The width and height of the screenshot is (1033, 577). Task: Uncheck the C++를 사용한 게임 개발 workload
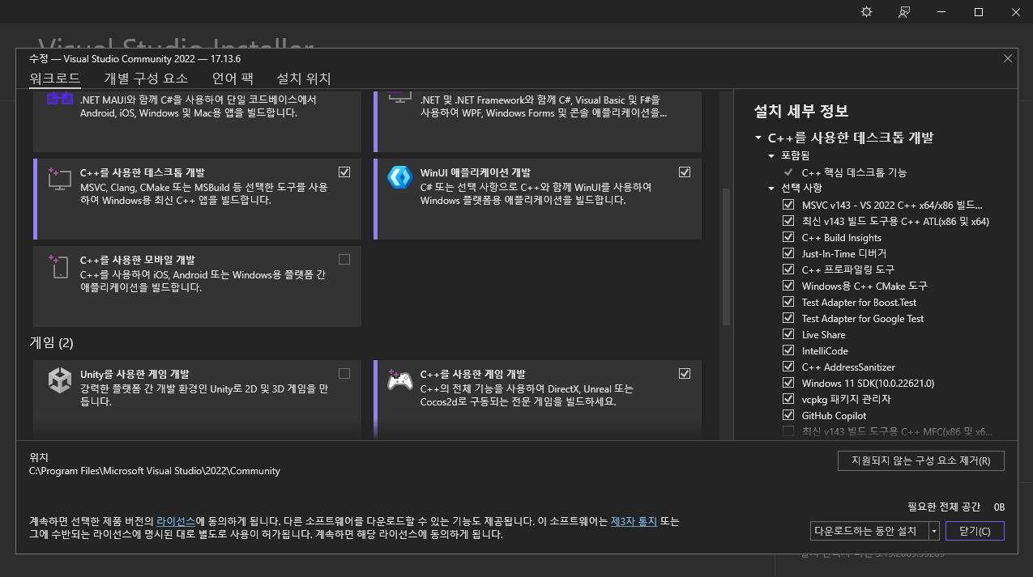[685, 373]
